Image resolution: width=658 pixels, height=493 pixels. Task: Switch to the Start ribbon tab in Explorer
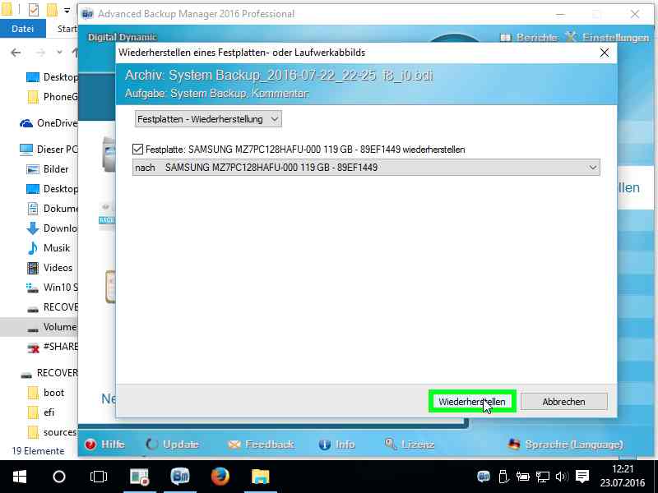coord(67,29)
